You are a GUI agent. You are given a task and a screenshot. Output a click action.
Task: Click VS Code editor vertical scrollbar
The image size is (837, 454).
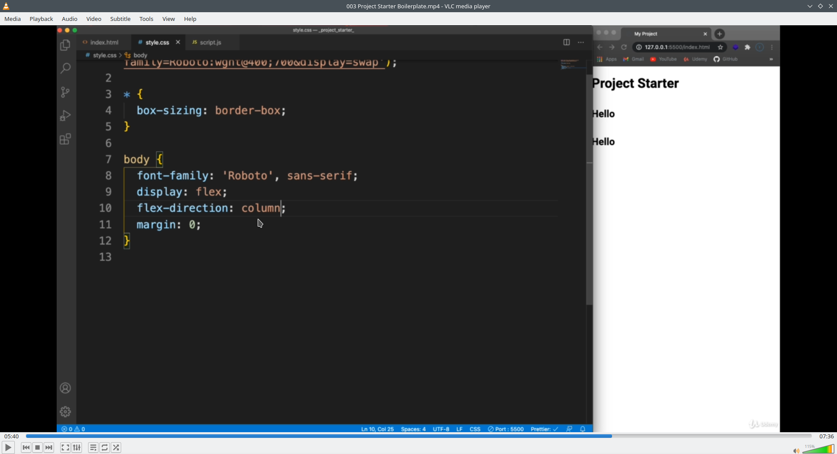click(x=589, y=190)
